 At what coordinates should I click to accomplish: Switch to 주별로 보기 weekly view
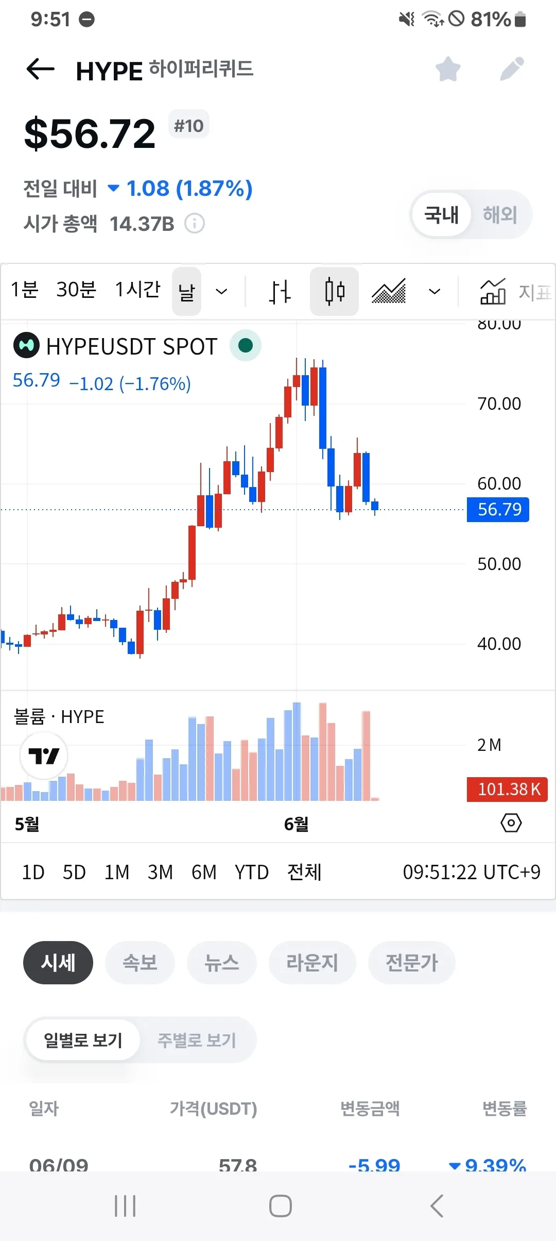(197, 1040)
